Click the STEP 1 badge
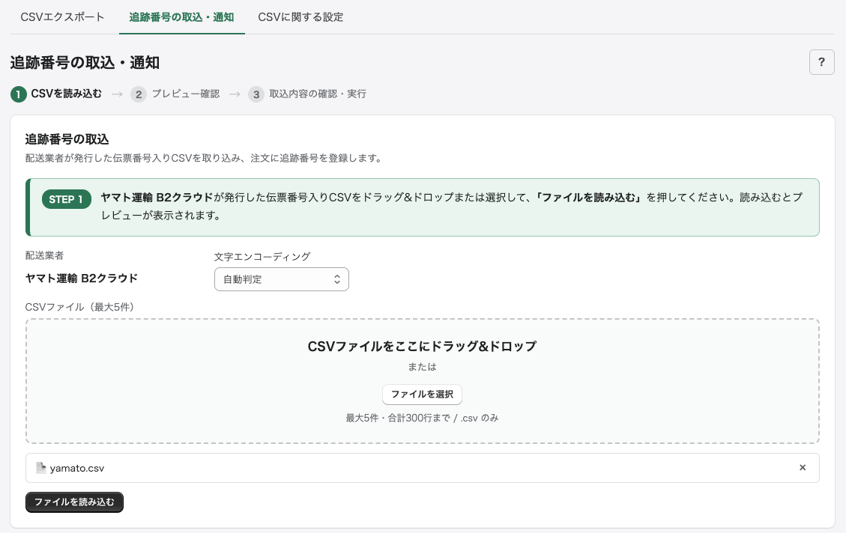Image resolution: width=846 pixels, height=533 pixels. 67,199
